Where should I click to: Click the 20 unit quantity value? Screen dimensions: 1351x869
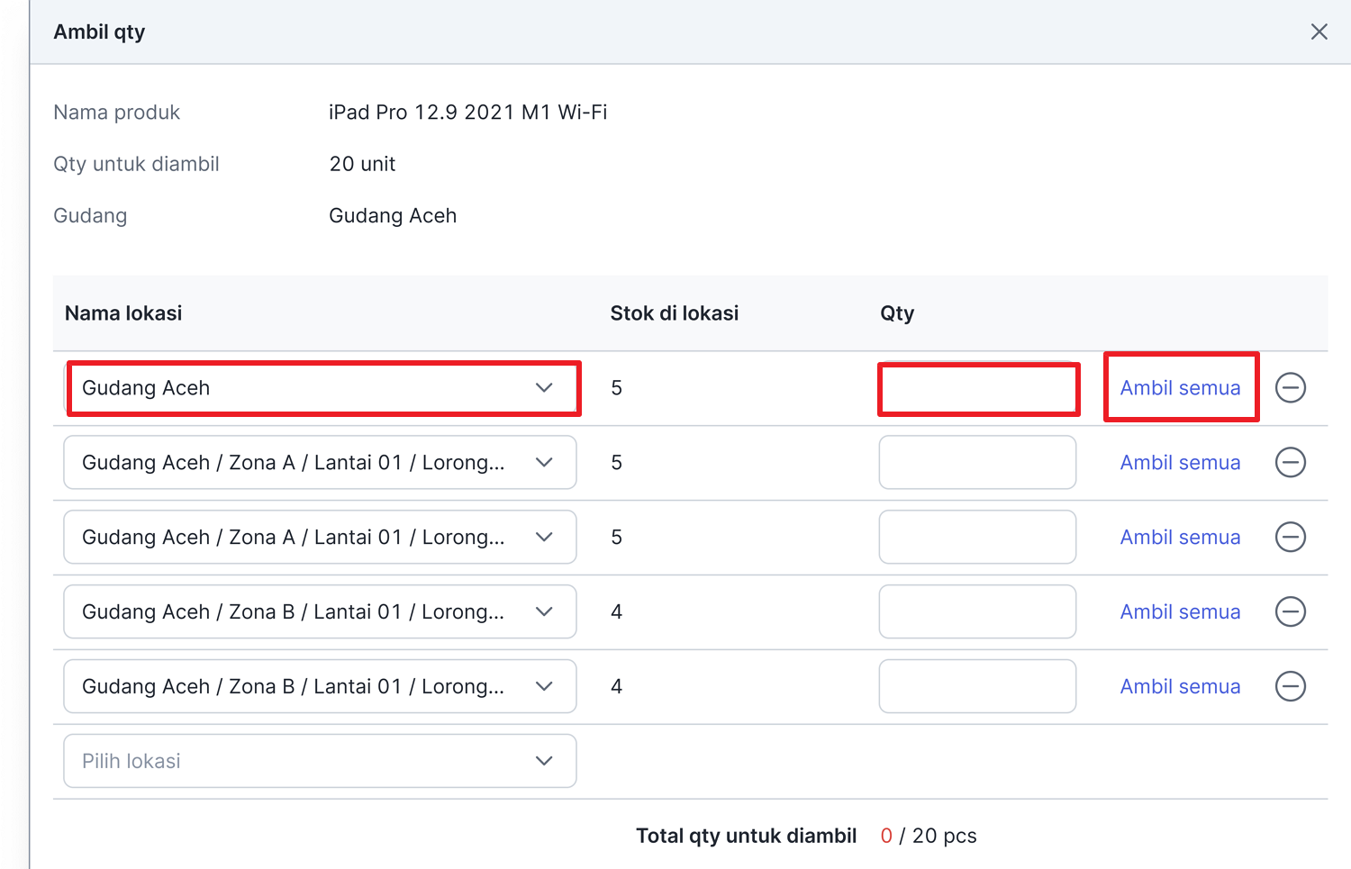[362, 164]
